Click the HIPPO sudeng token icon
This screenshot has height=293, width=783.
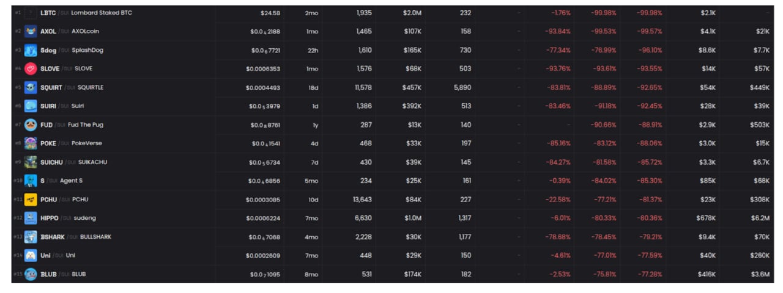point(31,218)
